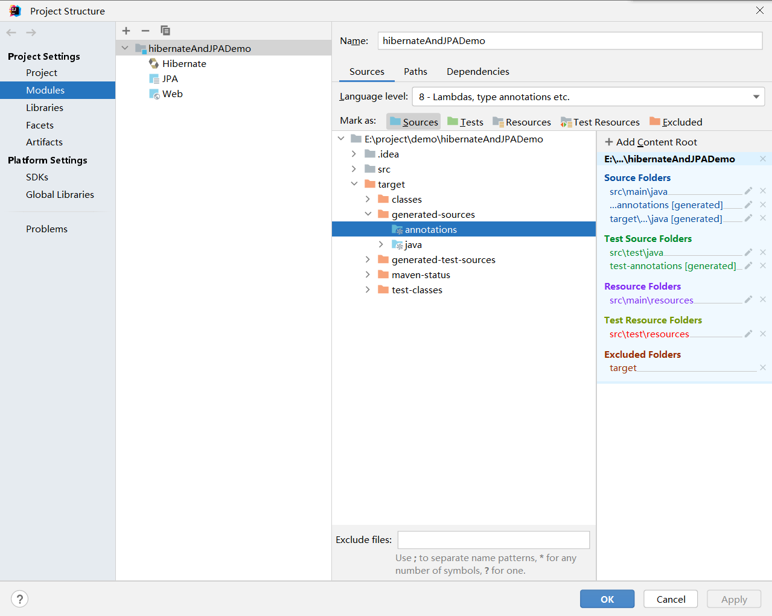
Task: Focus the Exclude files input field
Action: (494, 539)
